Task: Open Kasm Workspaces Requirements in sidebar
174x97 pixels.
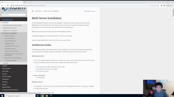Action: tap(13, 25)
